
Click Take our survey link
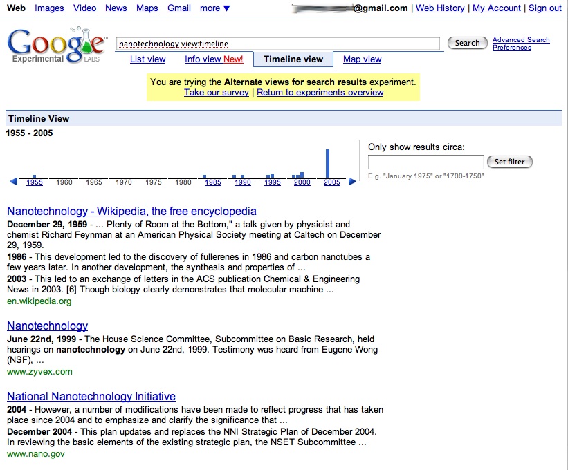click(x=217, y=92)
